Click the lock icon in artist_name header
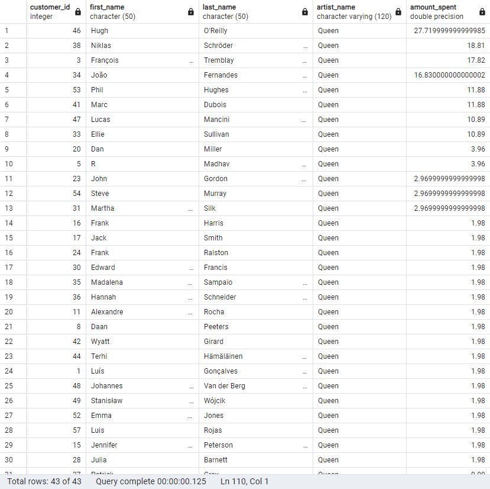The height and width of the screenshot is (489, 490). click(x=398, y=12)
